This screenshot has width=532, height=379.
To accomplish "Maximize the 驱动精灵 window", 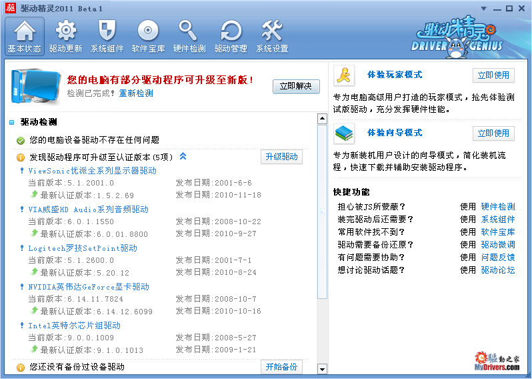I will [x=509, y=9].
